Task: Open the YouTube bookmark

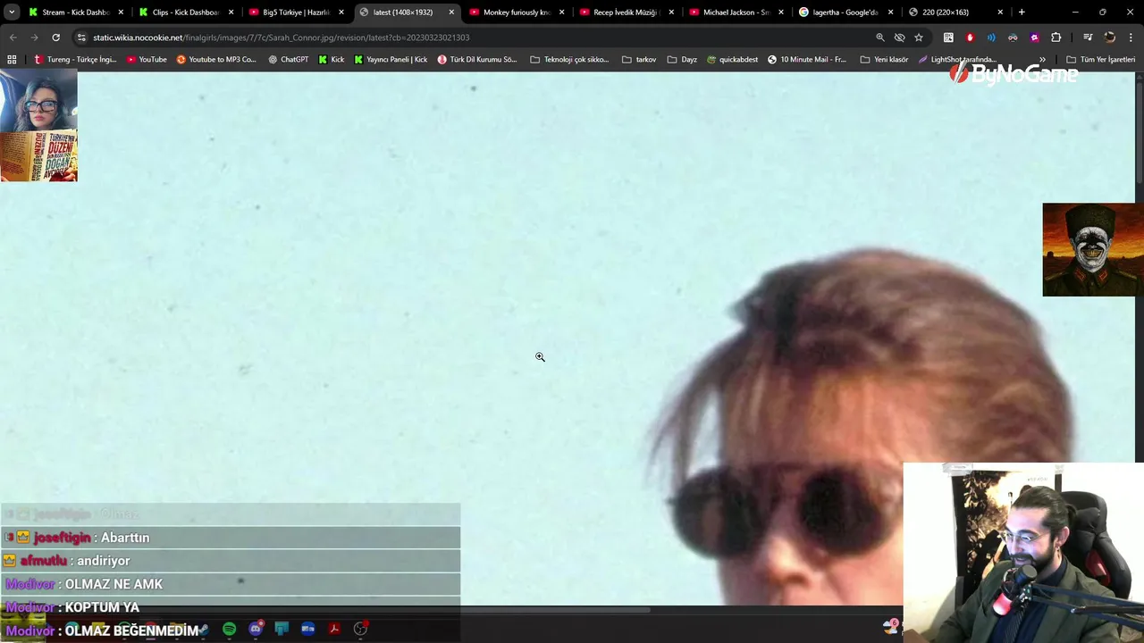Action: pyautogui.click(x=147, y=59)
